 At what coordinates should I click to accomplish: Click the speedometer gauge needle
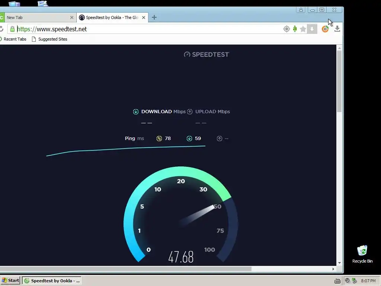pyautogui.click(x=197, y=215)
